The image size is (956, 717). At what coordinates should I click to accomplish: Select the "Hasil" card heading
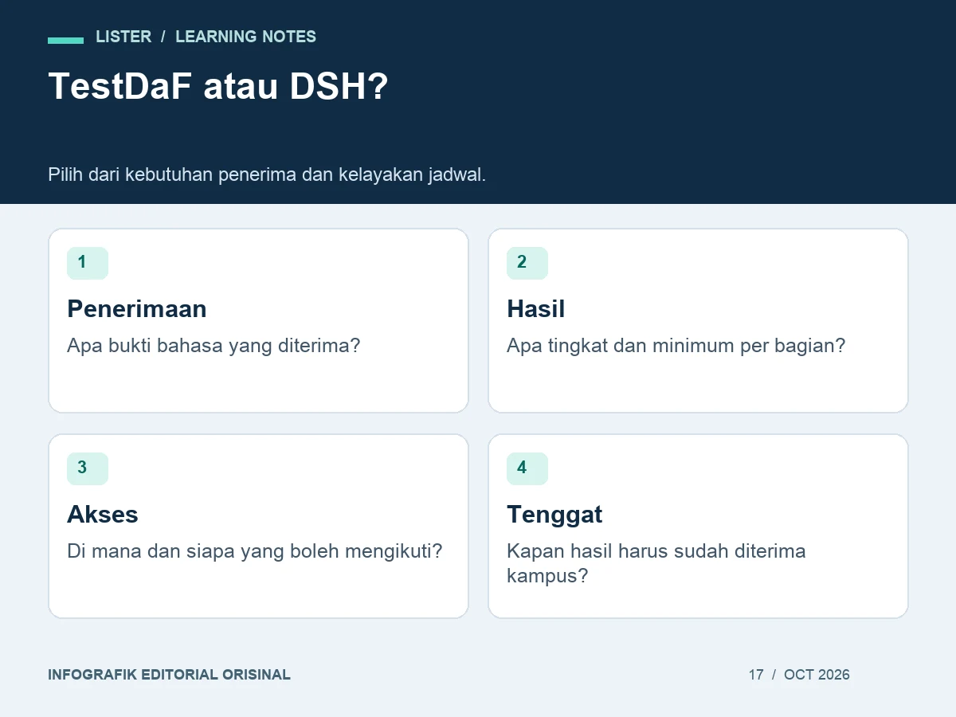click(x=536, y=309)
